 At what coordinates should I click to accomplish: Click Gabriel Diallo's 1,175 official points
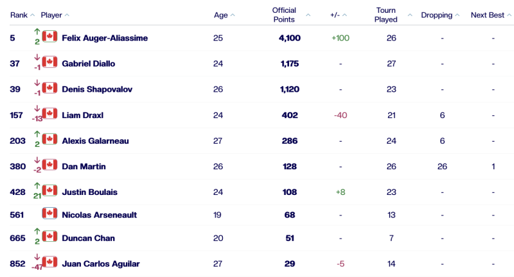click(x=290, y=63)
